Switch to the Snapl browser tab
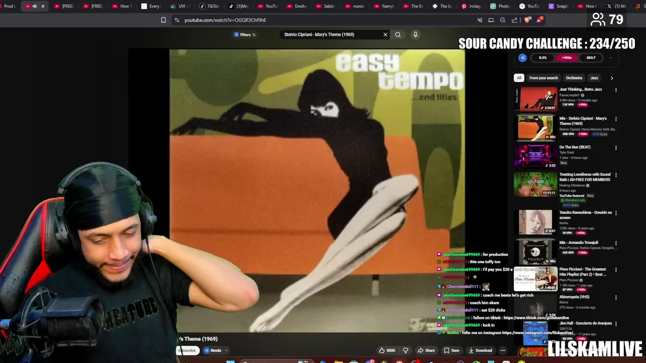This screenshot has height=363, width=646. tap(559, 6)
